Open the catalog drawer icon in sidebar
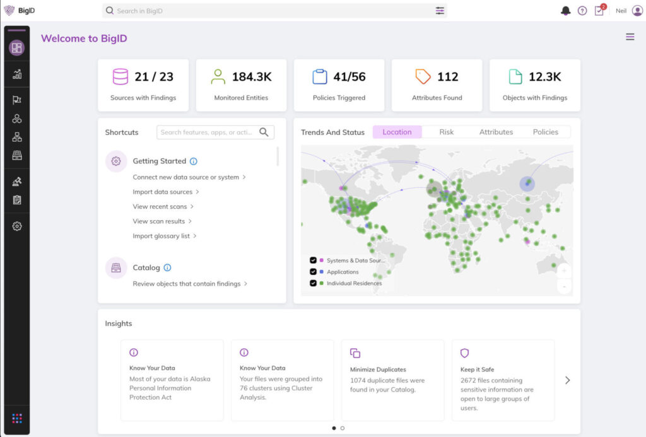This screenshot has height=437, width=646. pyautogui.click(x=17, y=155)
